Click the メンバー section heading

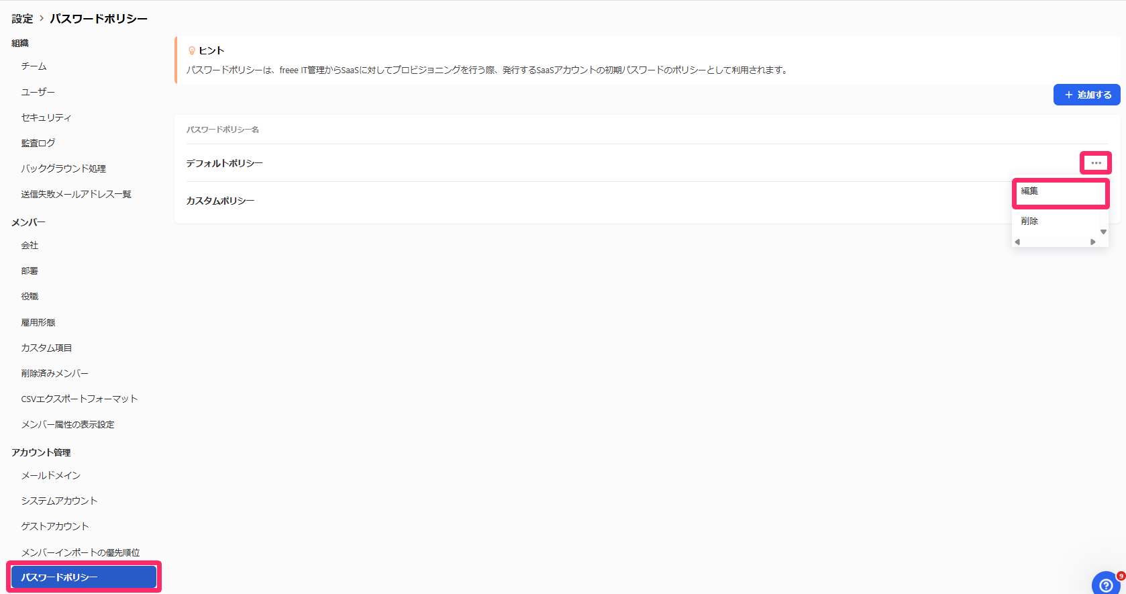(28, 222)
